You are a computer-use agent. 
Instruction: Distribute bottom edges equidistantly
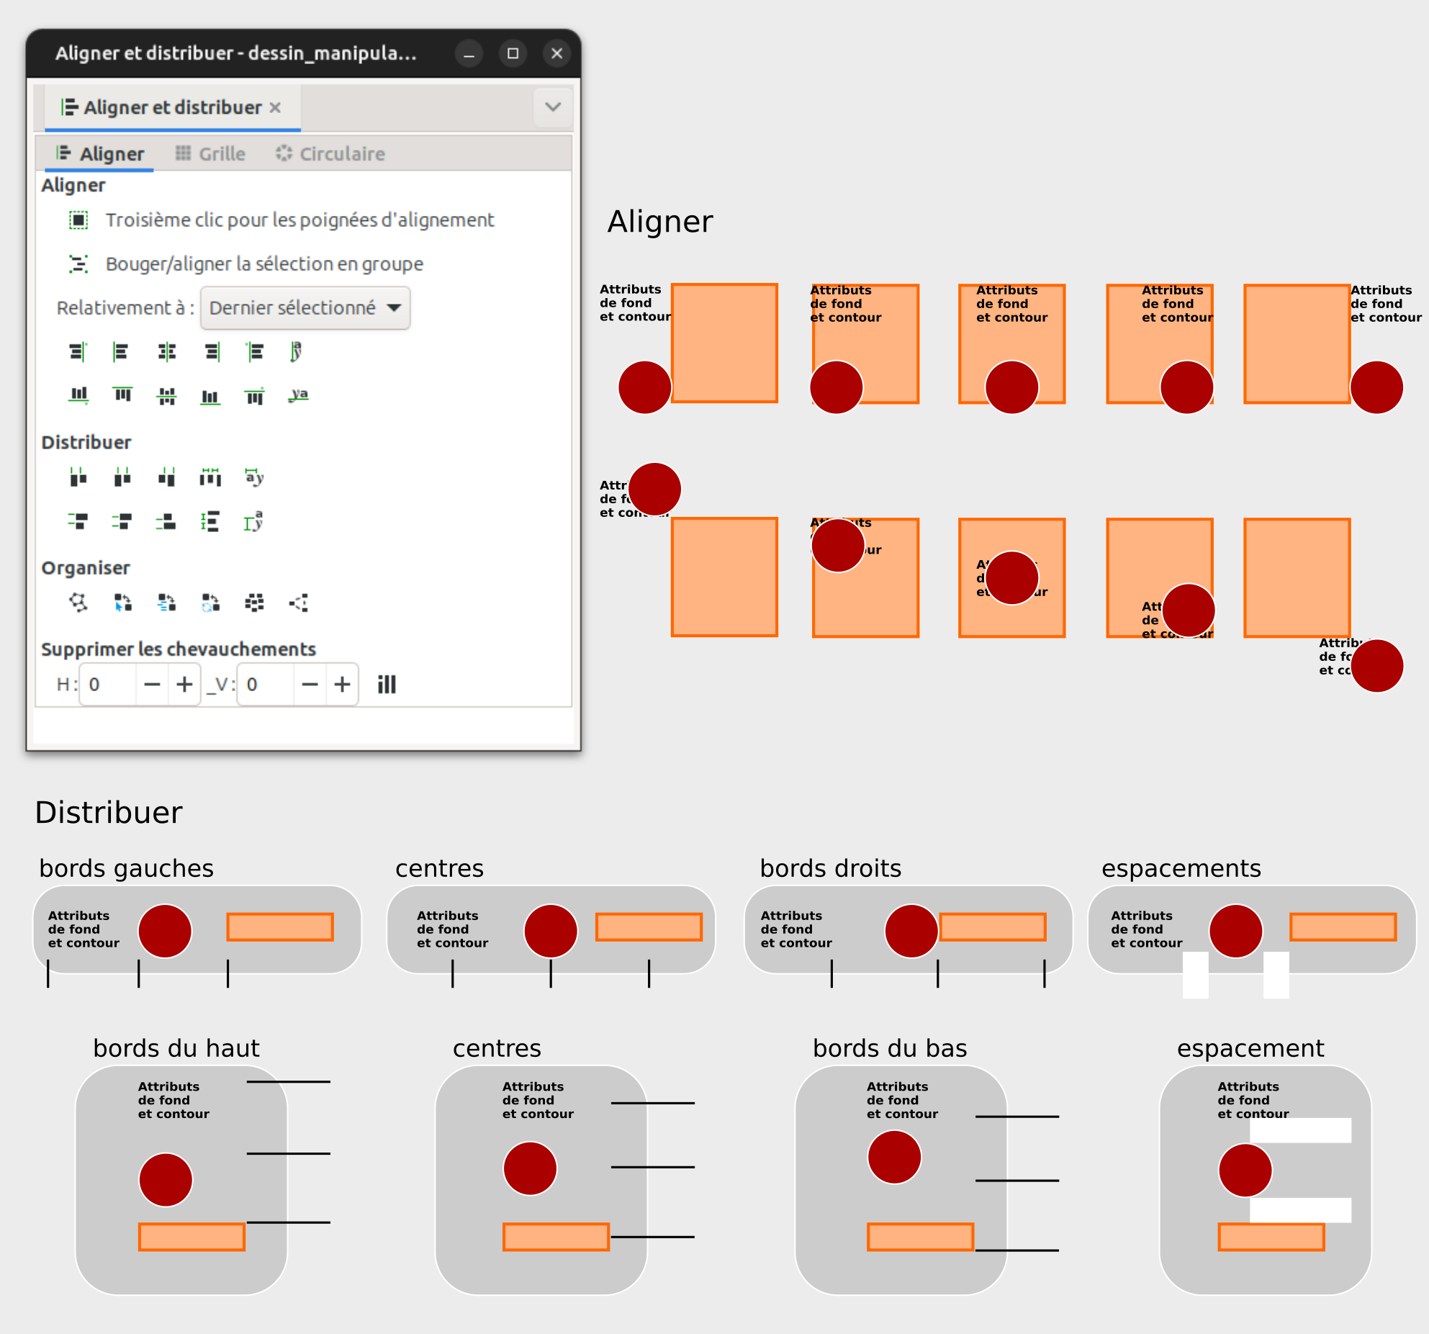tap(166, 521)
